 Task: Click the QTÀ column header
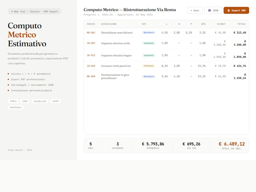[x=203, y=24]
